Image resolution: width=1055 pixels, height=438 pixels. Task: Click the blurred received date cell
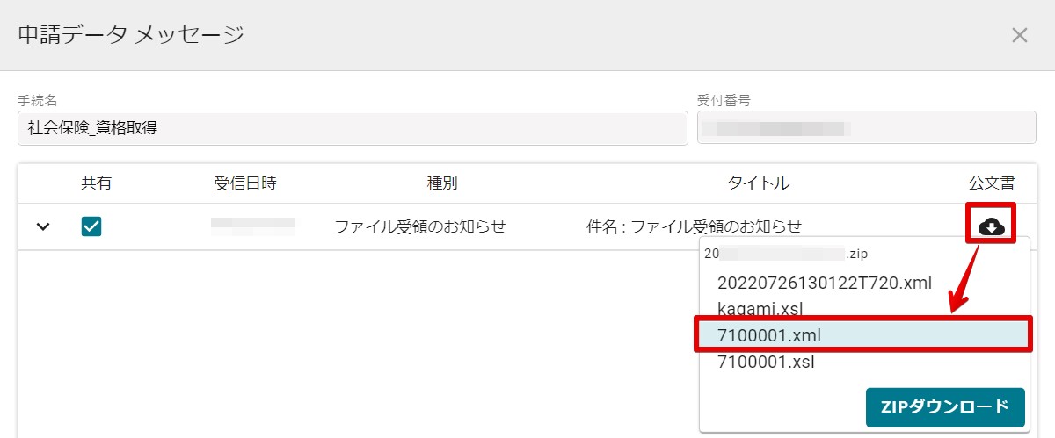coord(253,226)
